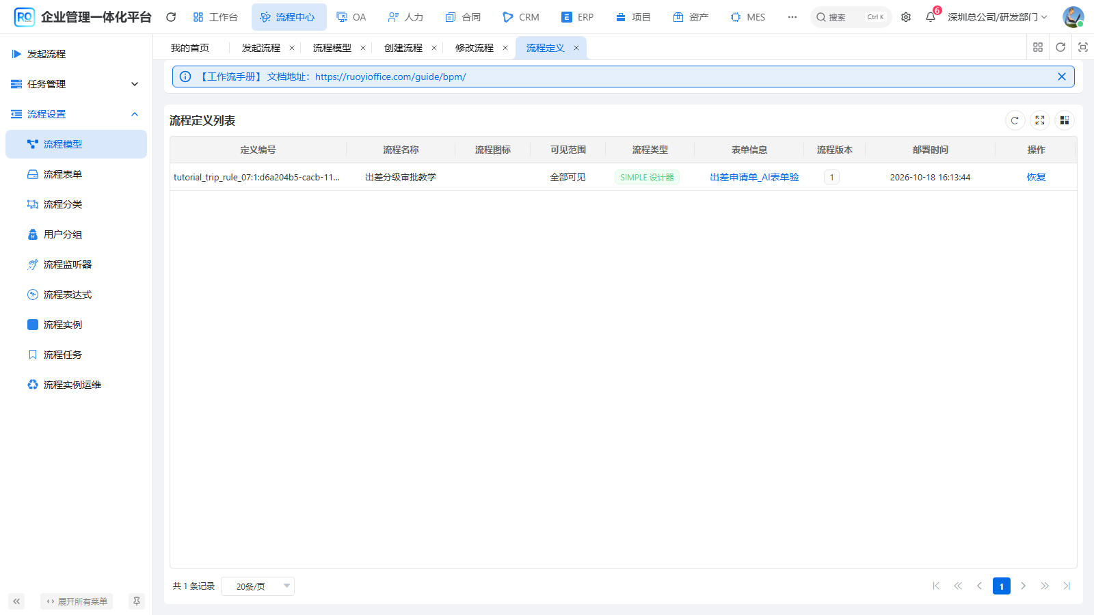
Task: Click the refresh icon beside platform title
Action: point(171,17)
